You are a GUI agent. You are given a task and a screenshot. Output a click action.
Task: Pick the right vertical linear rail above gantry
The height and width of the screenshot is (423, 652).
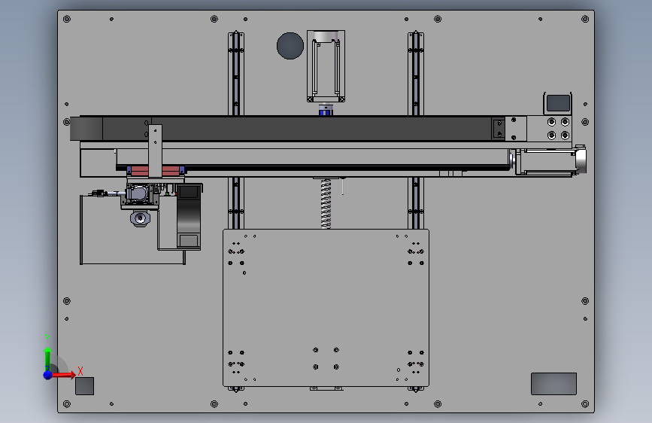(x=415, y=73)
